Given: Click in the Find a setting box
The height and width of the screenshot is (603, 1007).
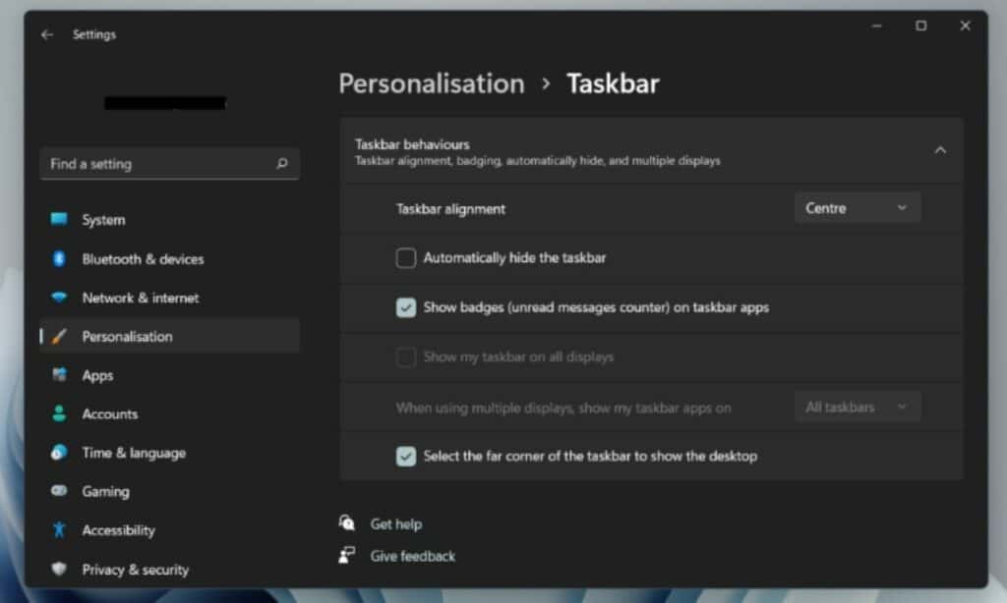Looking at the screenshot, I should coord(169,164).
